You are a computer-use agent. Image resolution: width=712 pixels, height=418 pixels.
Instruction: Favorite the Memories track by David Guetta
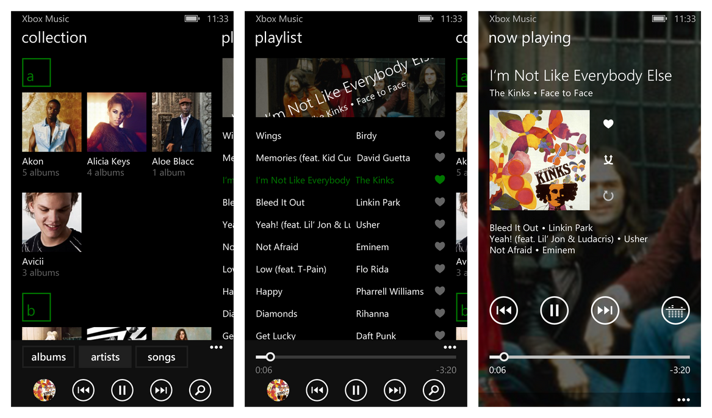coord(439,157)
